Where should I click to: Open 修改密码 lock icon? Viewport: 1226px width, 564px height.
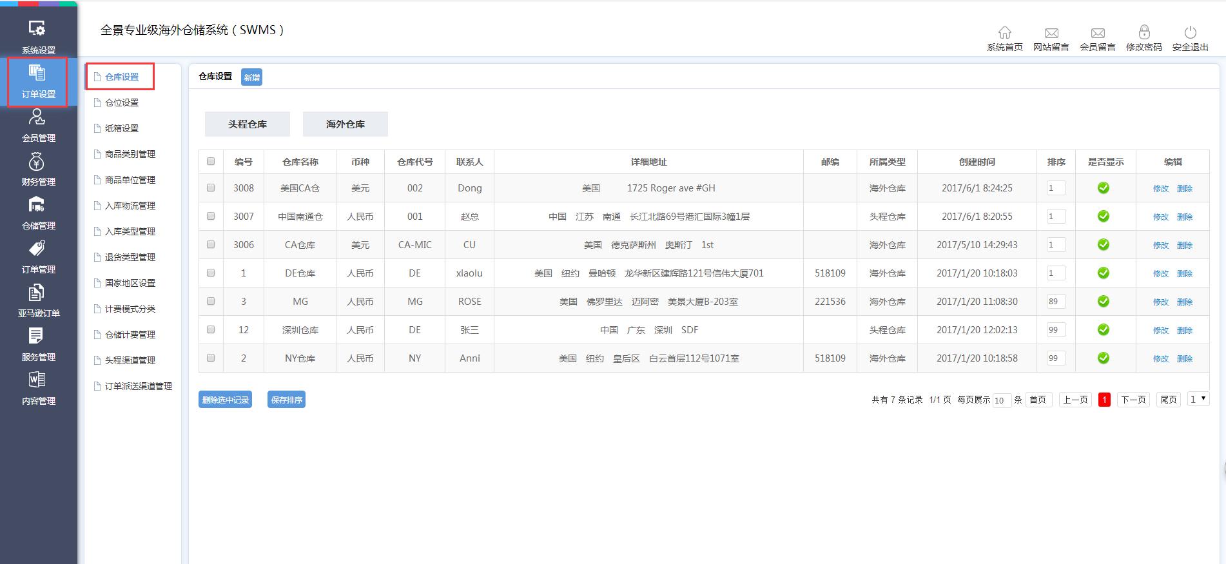click(x=1143, y=33)
